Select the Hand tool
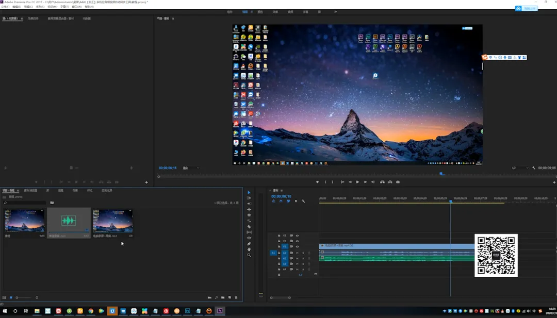 coord(249,249)
